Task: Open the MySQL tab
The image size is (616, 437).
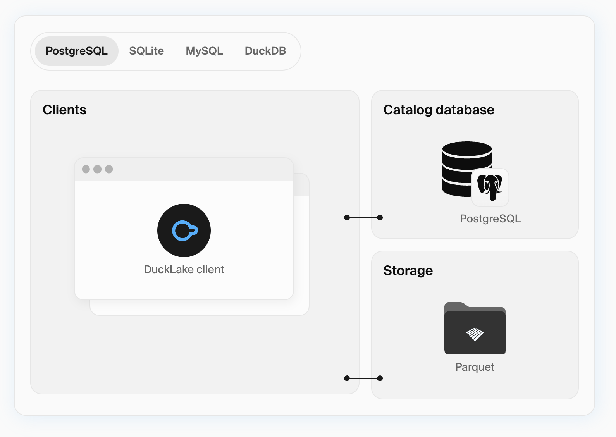Action: [204, 51]
